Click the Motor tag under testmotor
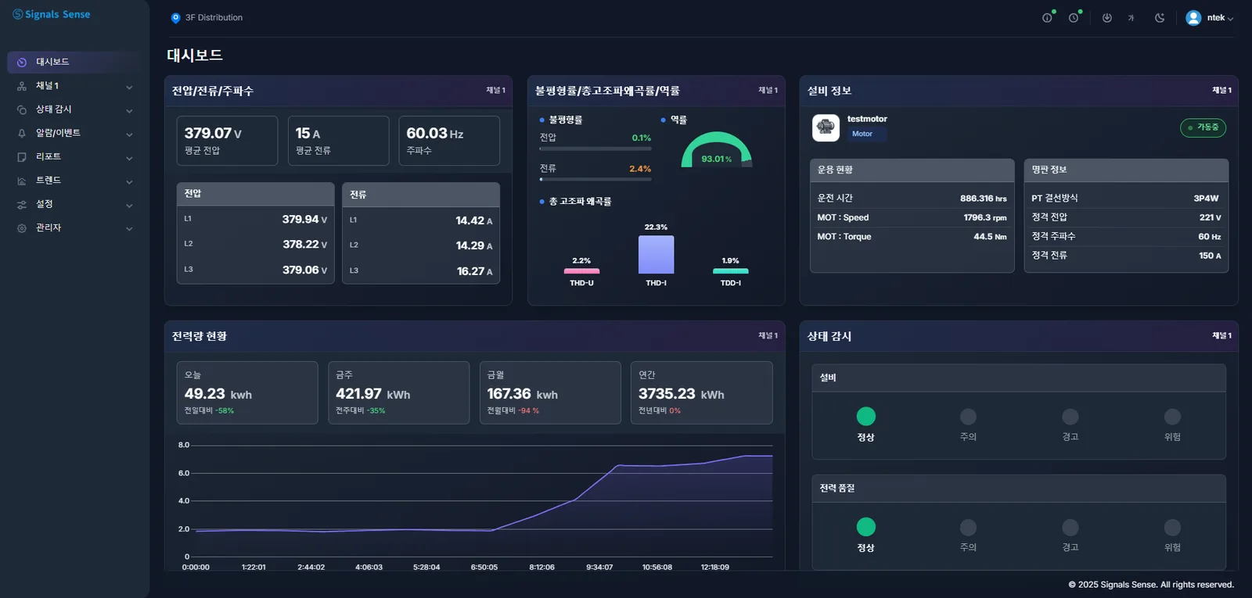The image size is (1252, 598). pyautogui.click(x=862, y=134)
